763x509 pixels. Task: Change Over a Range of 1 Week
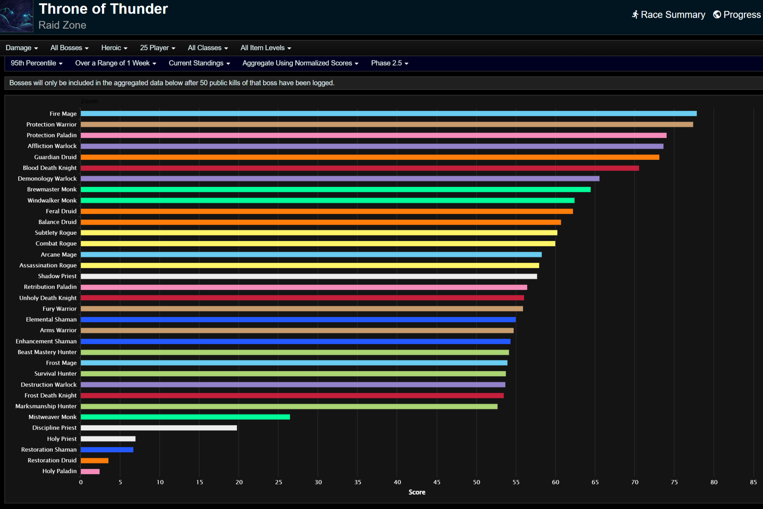point(115,63)
